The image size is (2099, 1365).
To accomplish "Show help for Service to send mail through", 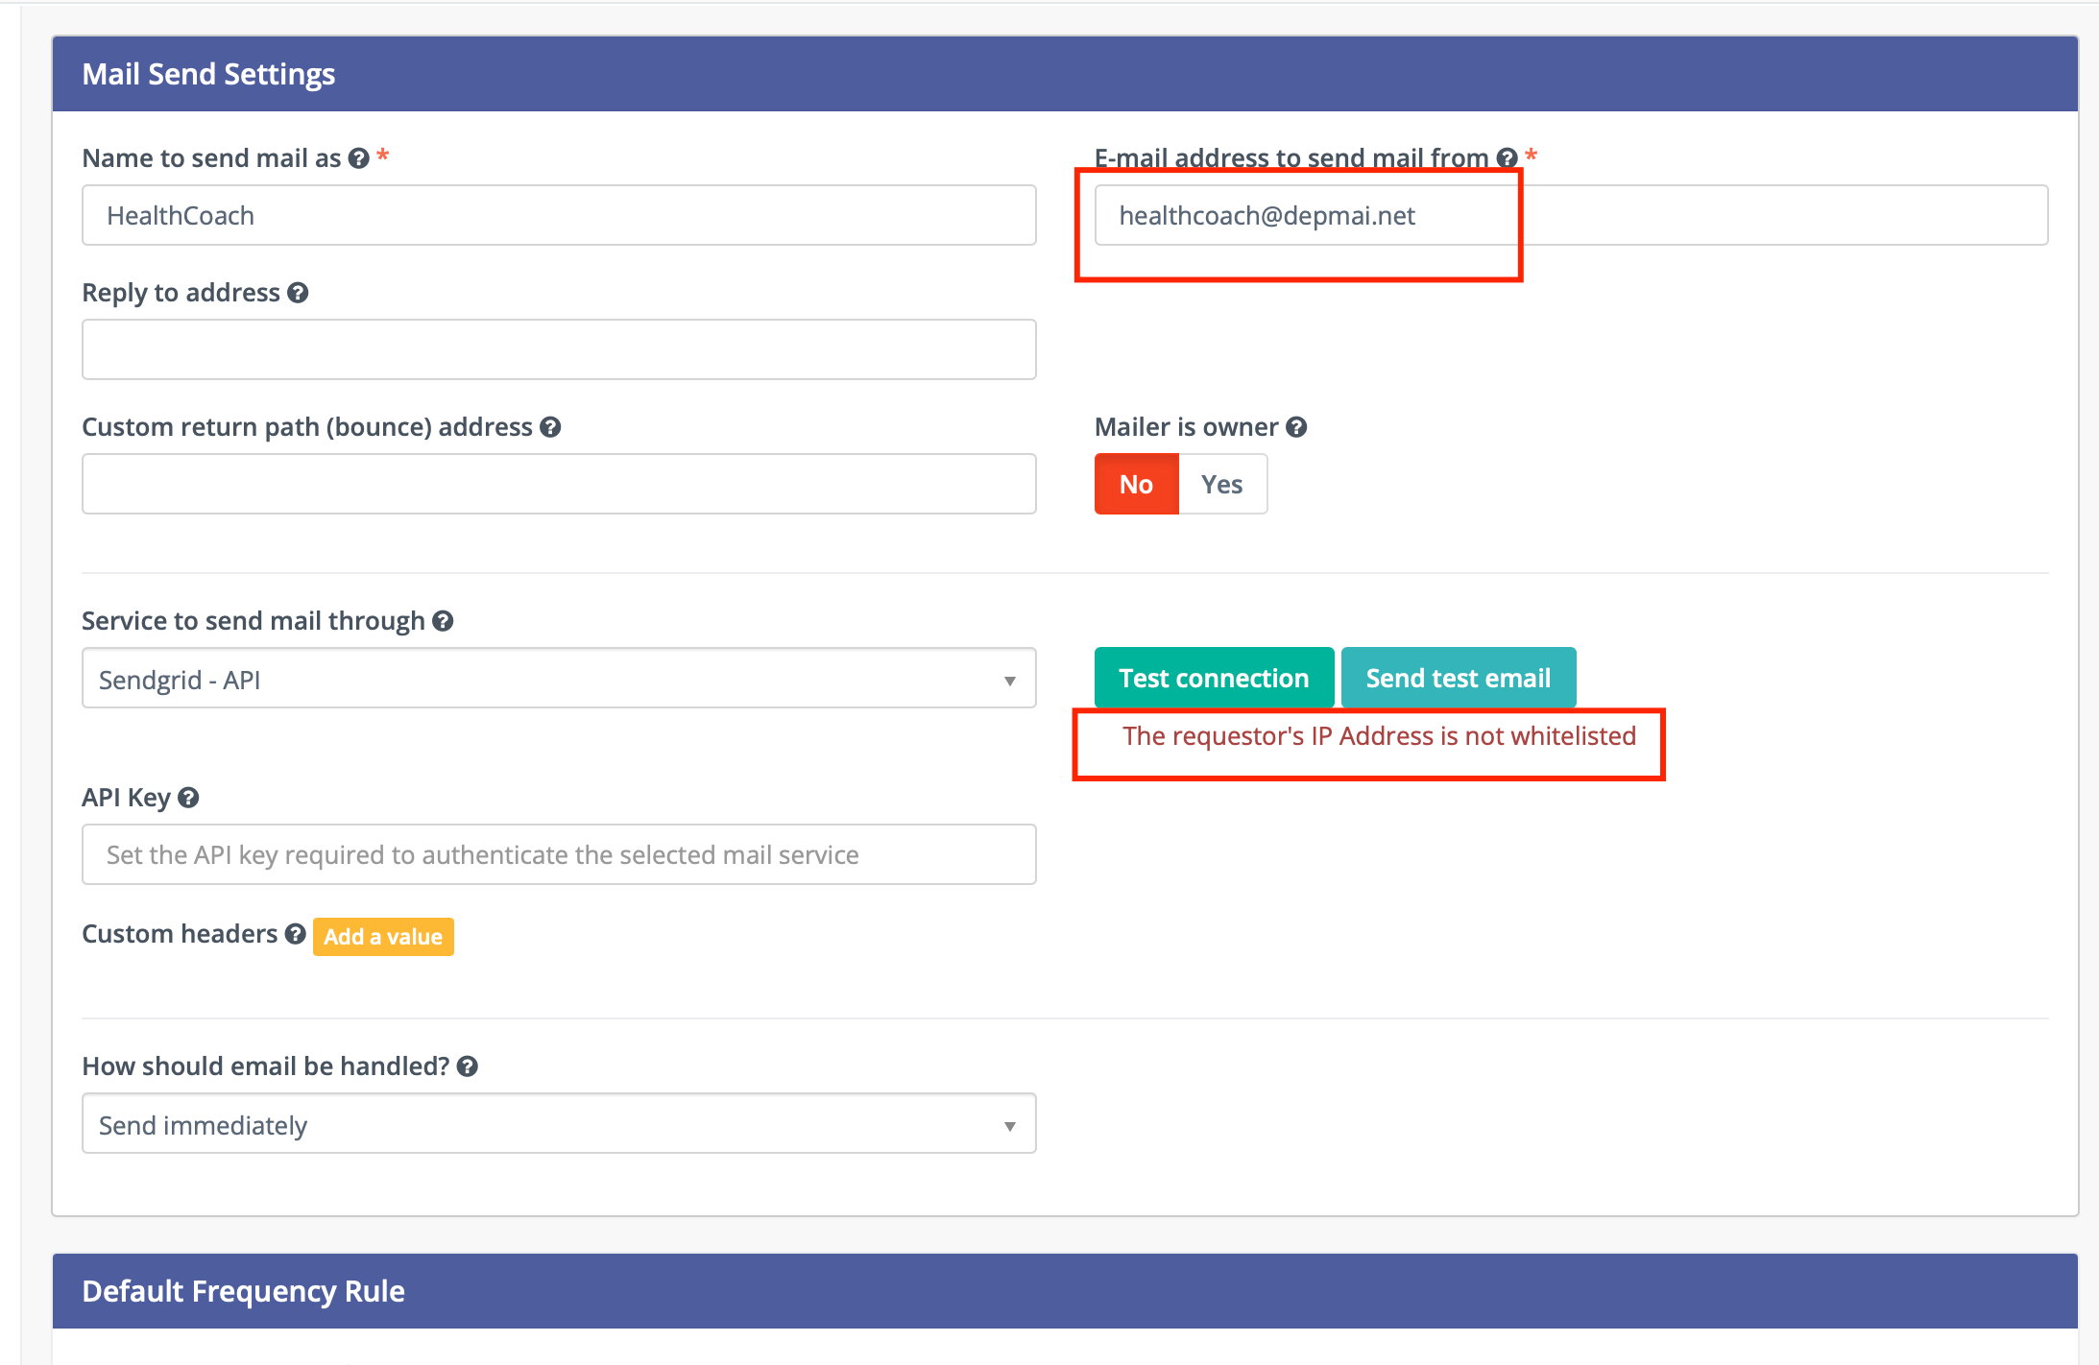I will (443, 621).
